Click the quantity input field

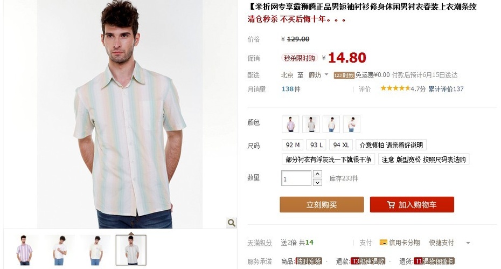coord(296,178)
